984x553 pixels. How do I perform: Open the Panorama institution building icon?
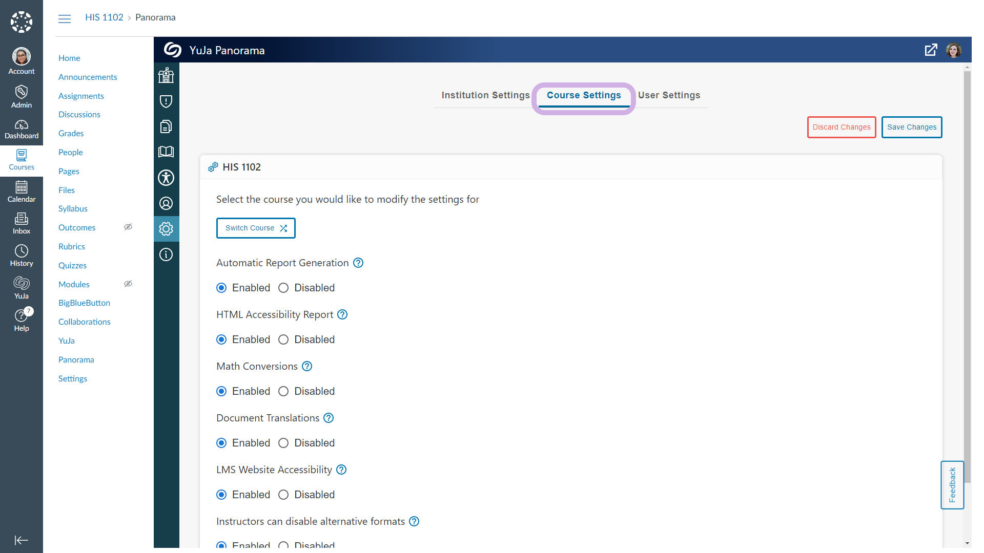(166, 75)
